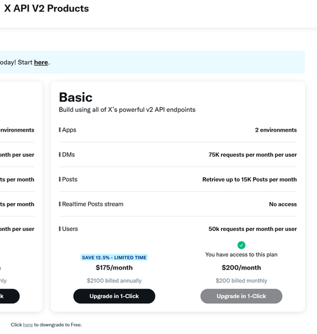Click the Posts row marker icon

pyautogui.click(x=60, y=179)
